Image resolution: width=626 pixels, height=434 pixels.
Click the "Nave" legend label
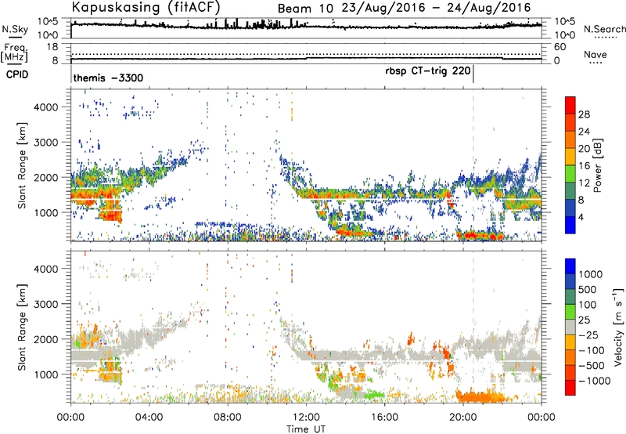[595, 55]
